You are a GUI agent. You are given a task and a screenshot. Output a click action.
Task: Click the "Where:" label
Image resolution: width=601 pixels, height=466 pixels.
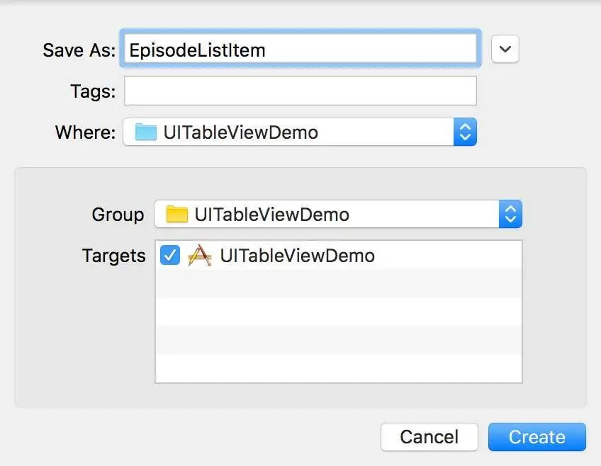tap(85, 132)
